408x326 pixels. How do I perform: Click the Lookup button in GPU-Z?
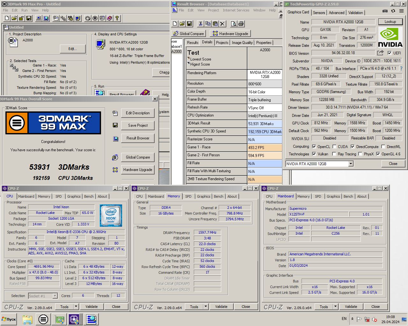click(390, 22)
